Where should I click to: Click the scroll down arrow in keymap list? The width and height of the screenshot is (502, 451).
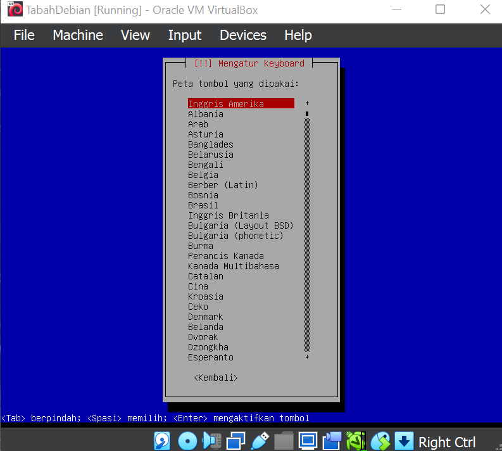pyautogui.click(x=307, y=357)
